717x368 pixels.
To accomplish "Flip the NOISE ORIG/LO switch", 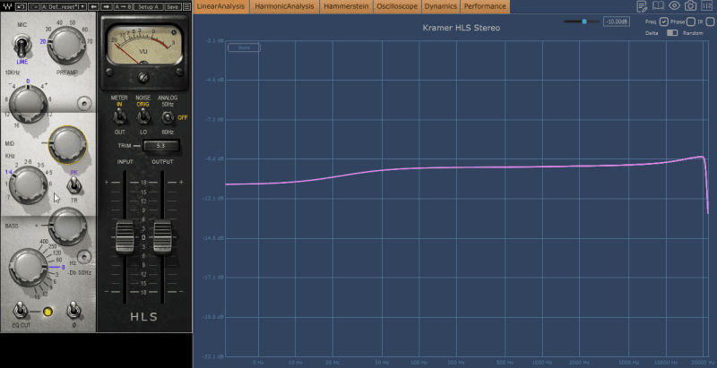I will pos(143,117).
